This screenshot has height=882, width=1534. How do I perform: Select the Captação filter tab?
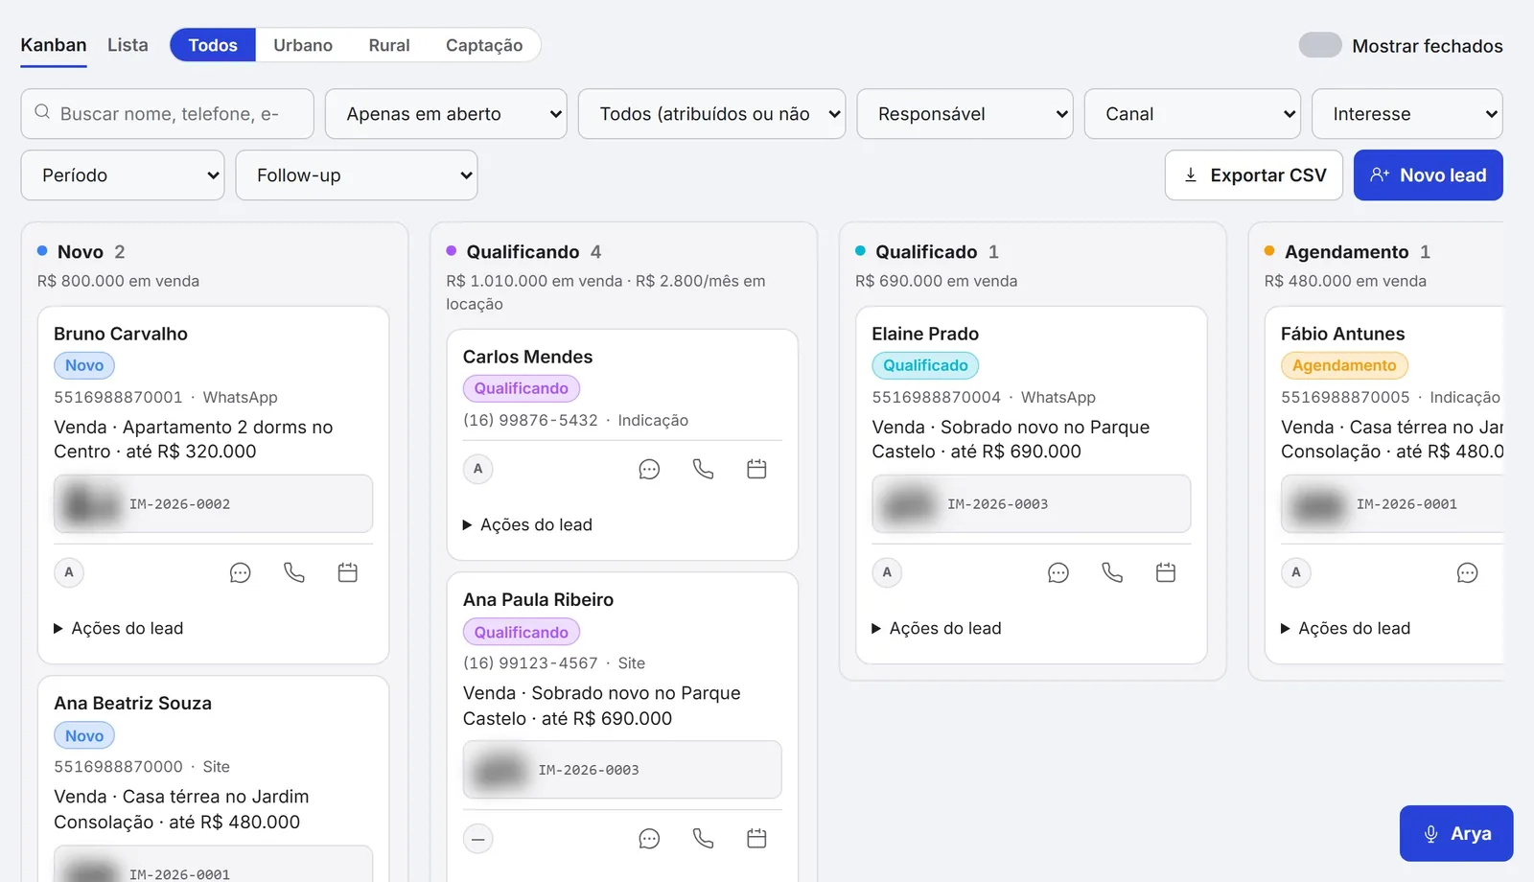(484, 45)
